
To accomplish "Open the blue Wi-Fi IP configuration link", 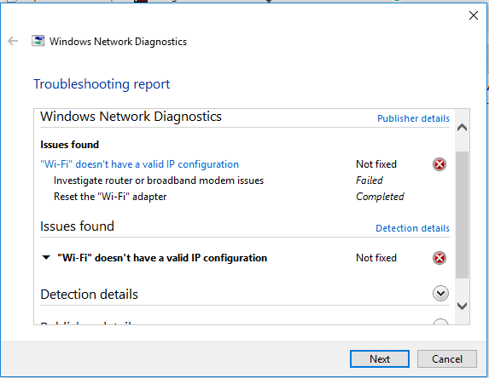I will click(x=139, y=164).
